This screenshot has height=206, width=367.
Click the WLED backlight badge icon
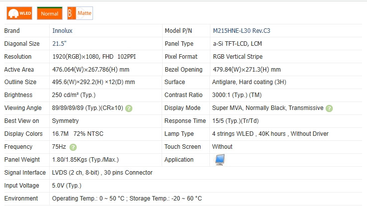point(19,13)
